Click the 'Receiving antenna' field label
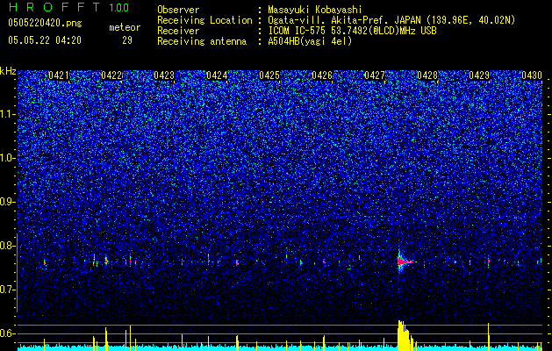This screenshot has height=351, width=552. click(202, 41)
